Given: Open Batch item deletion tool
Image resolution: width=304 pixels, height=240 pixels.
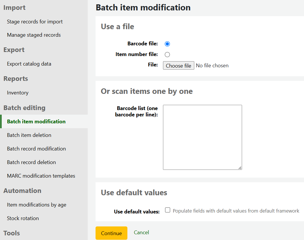Looking at the screenshot, I should pos(29,135).
